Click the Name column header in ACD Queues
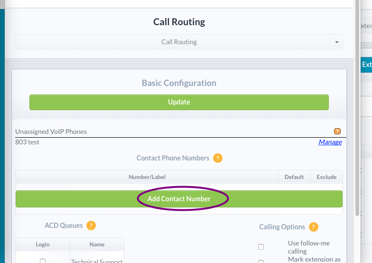This screenshot has width=372, height=263. click(x=97, y=244)
